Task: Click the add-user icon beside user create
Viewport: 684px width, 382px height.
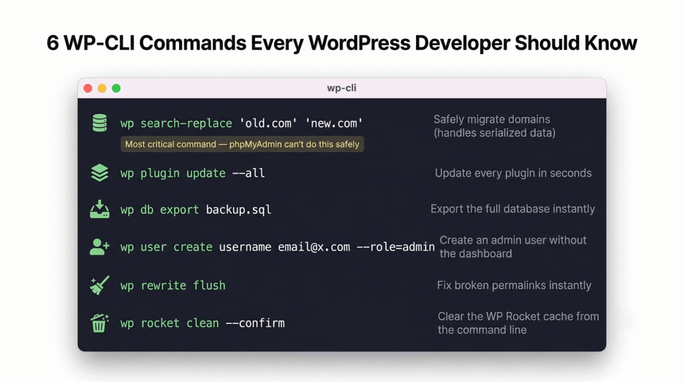Action: click(100, 247)
